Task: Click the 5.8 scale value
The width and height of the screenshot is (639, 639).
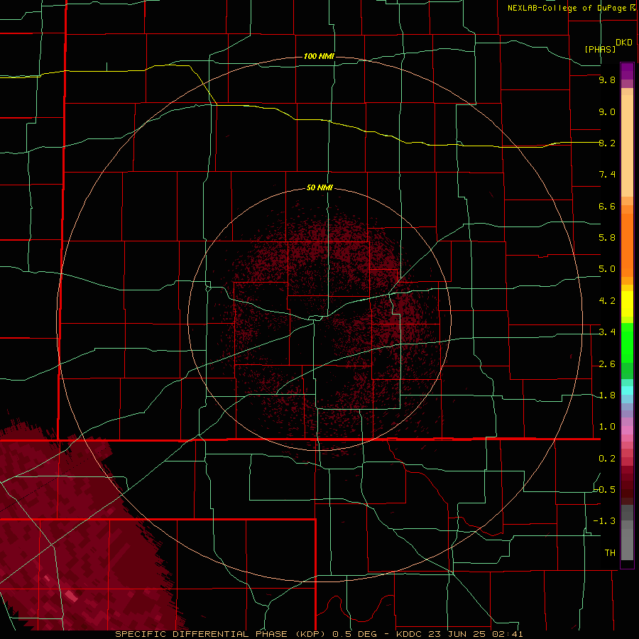Action: [x=607, y=238]
